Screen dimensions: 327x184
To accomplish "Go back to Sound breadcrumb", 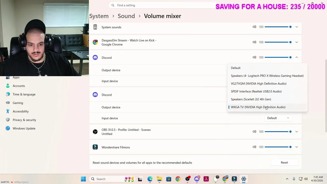I will point(126,16).
